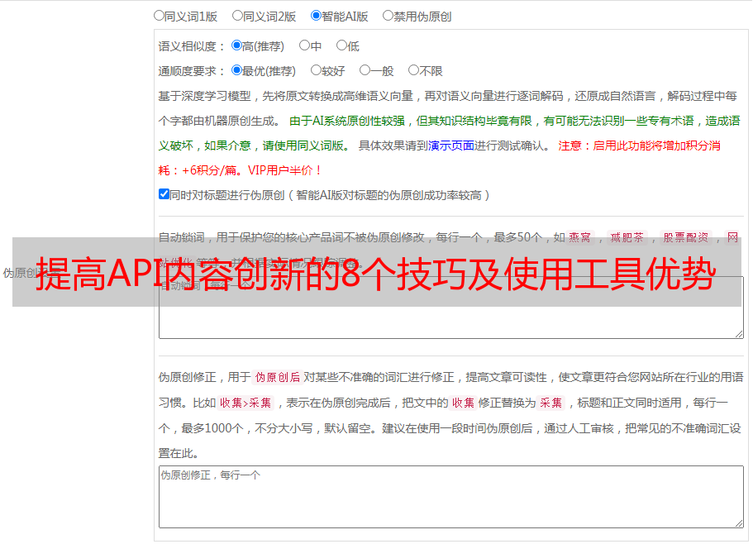Select 禁用伪原创 to disable rewriting
Image resolution: width=753 pixels, height=544 pixels.
coord(388,16)
